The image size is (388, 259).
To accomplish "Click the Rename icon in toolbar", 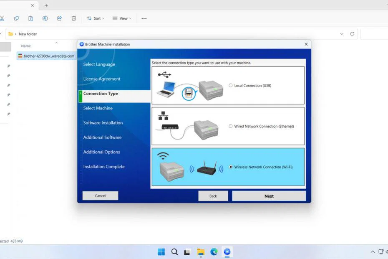I will pyautogui.click(x=45, y=18).
